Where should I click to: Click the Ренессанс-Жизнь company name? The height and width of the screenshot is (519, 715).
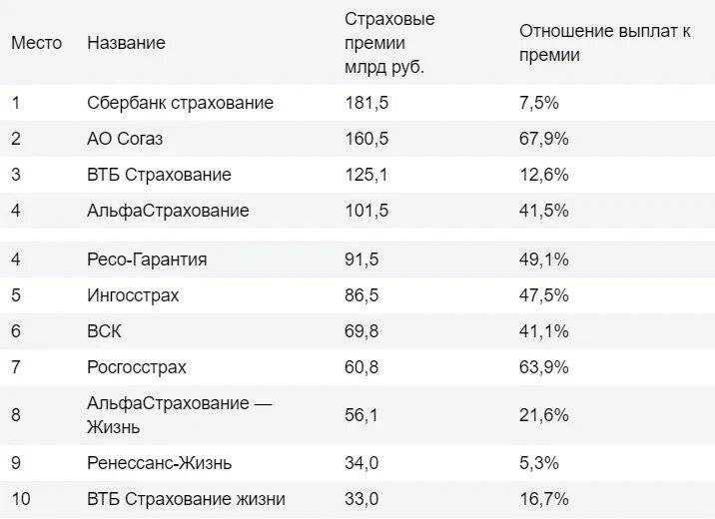159,463
